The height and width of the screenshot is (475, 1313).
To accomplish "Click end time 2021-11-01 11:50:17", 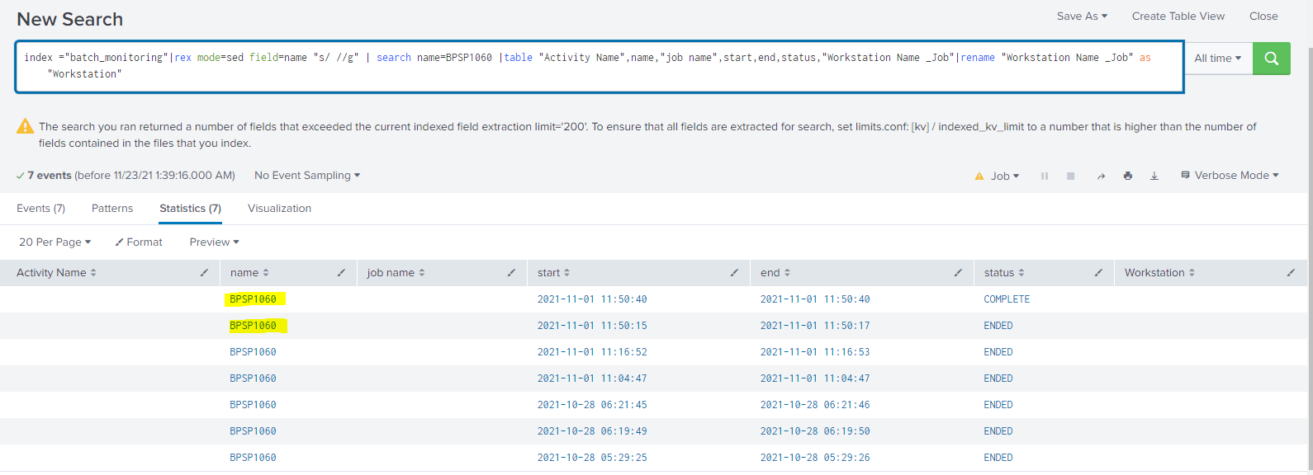I will coord(815,326).
